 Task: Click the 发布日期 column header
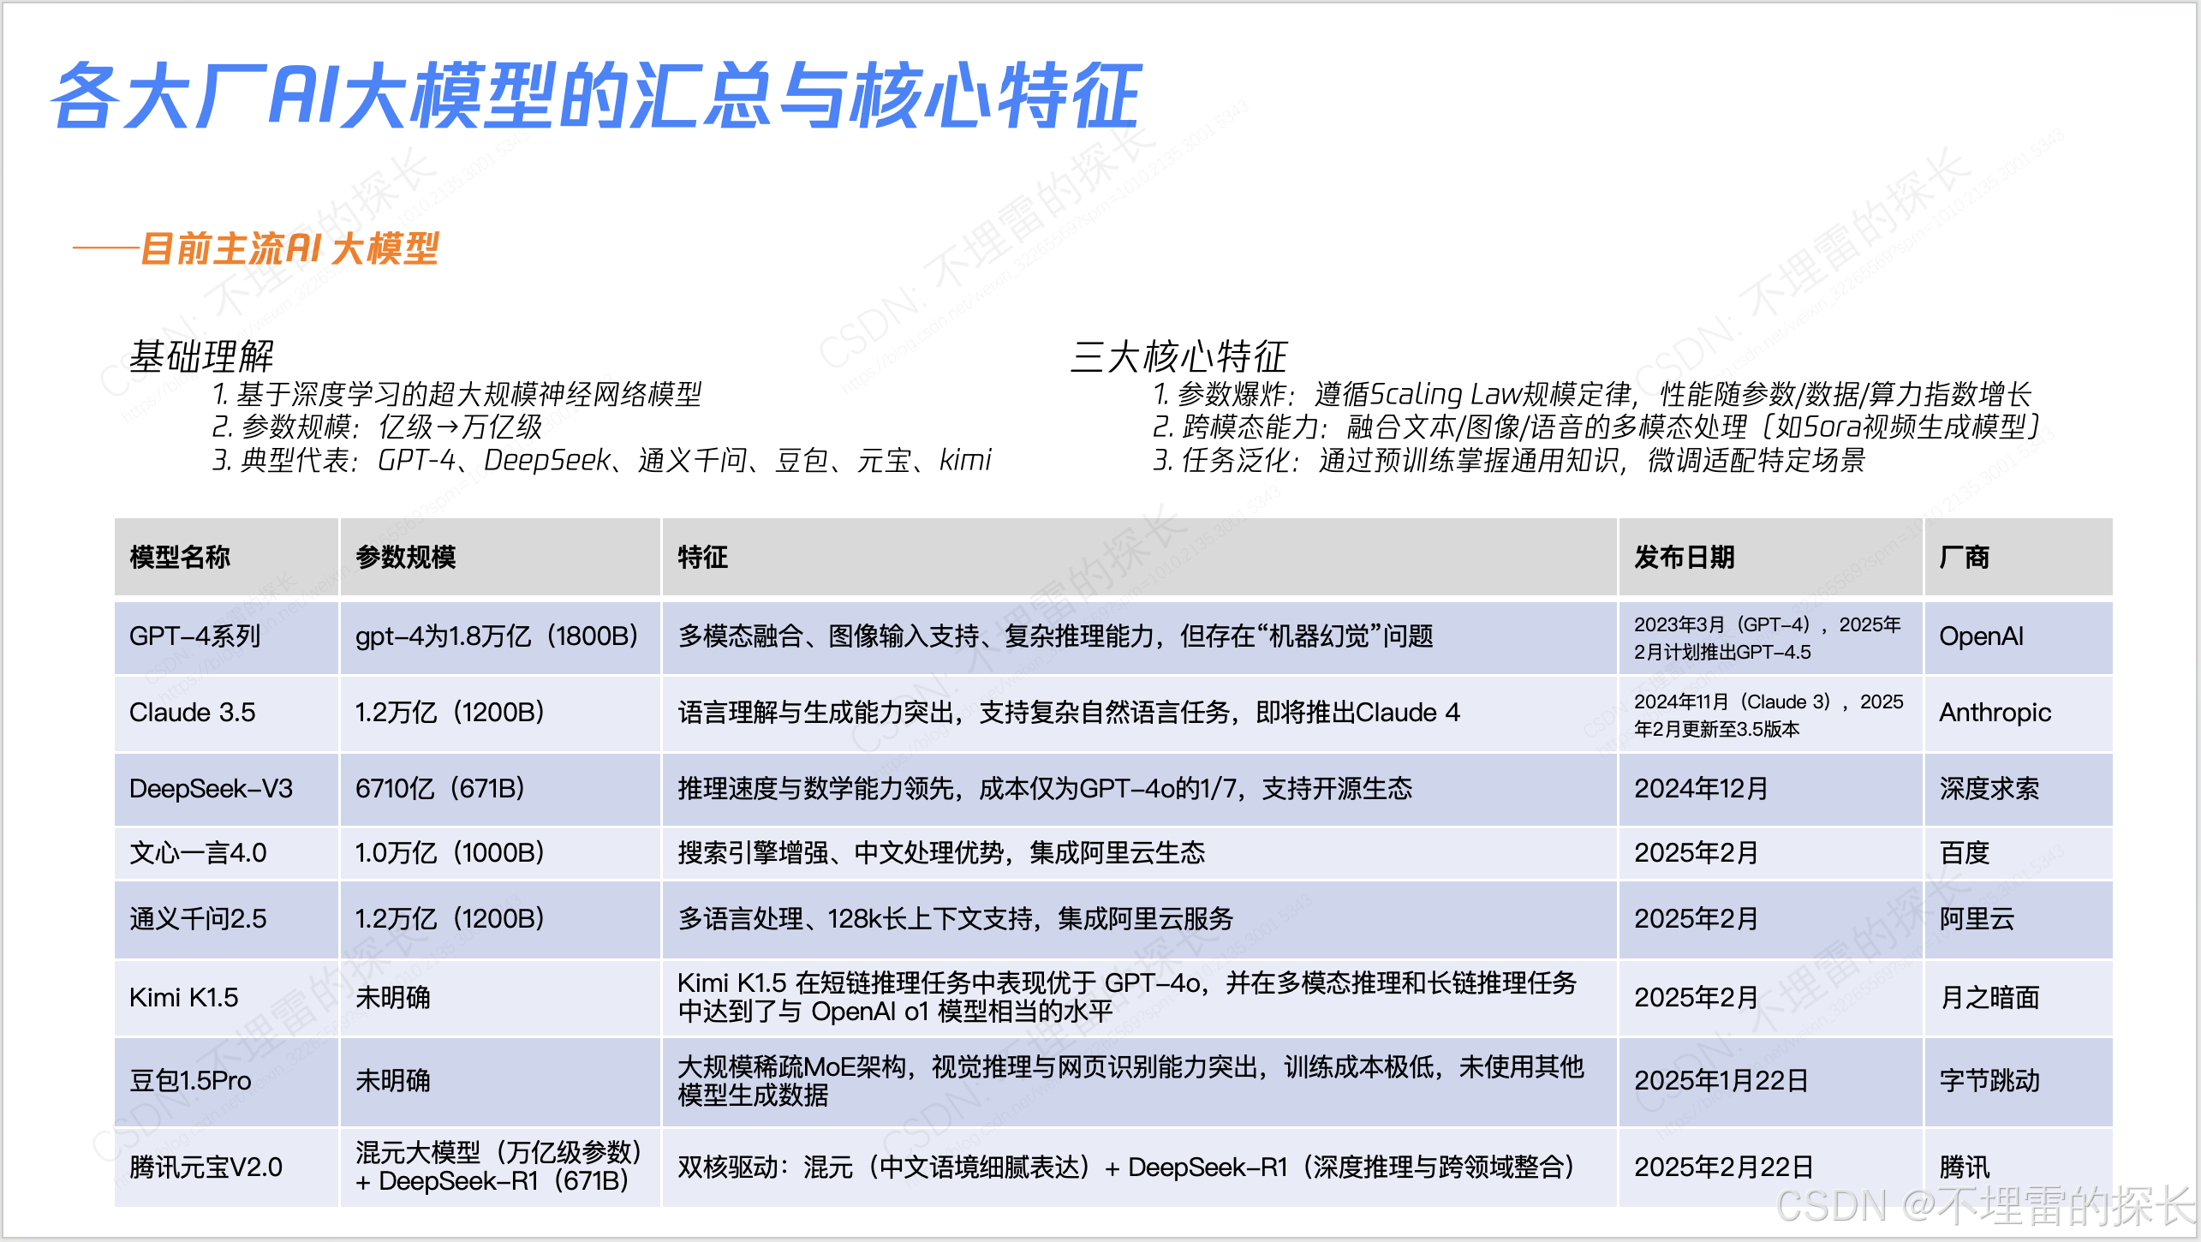(x=1684, y=558)
